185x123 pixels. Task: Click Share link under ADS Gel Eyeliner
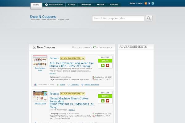click(x=62, y=85)
